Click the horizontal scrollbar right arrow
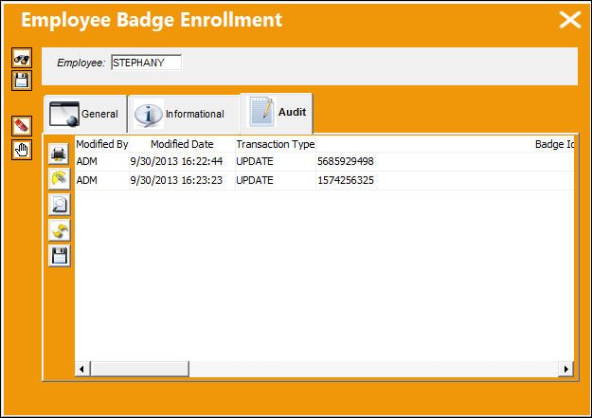The image size is (592, 418). (565, 369)
